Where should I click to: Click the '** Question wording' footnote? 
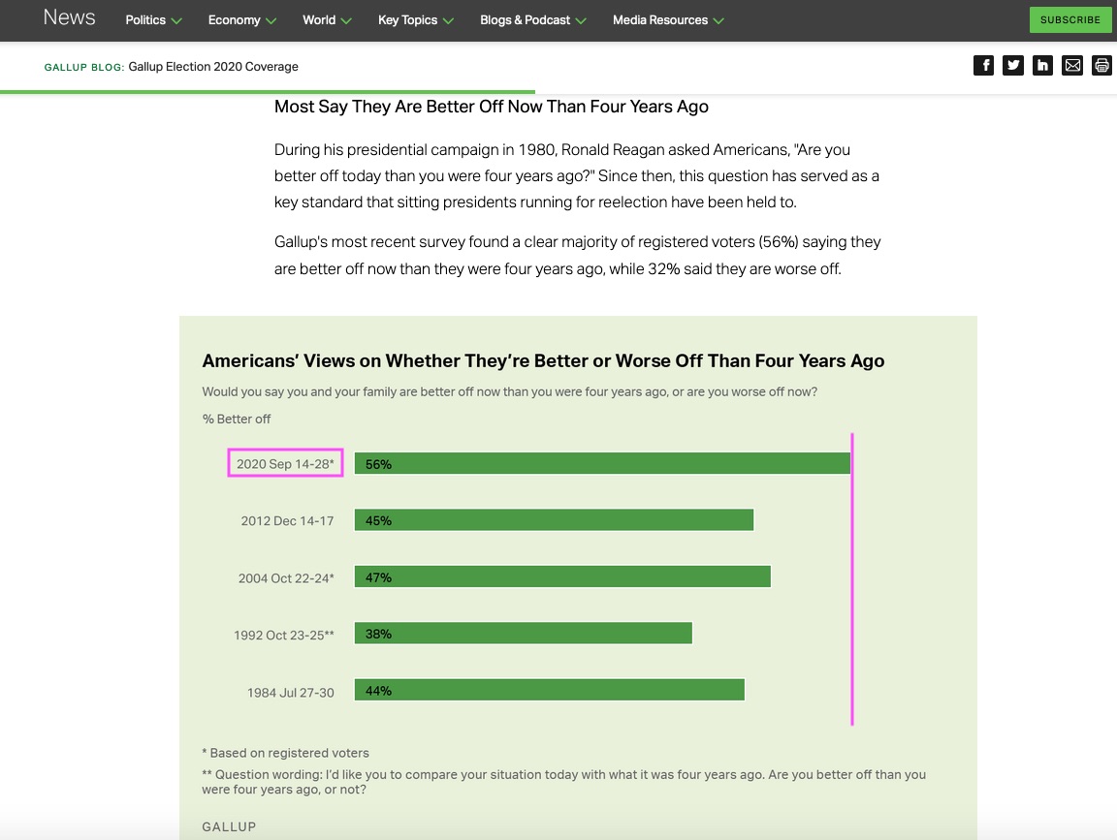point(563,782)
